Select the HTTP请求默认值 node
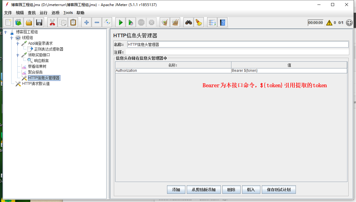Image resolution: width=356 pixels, height=202 pixels. click(36, 84)
